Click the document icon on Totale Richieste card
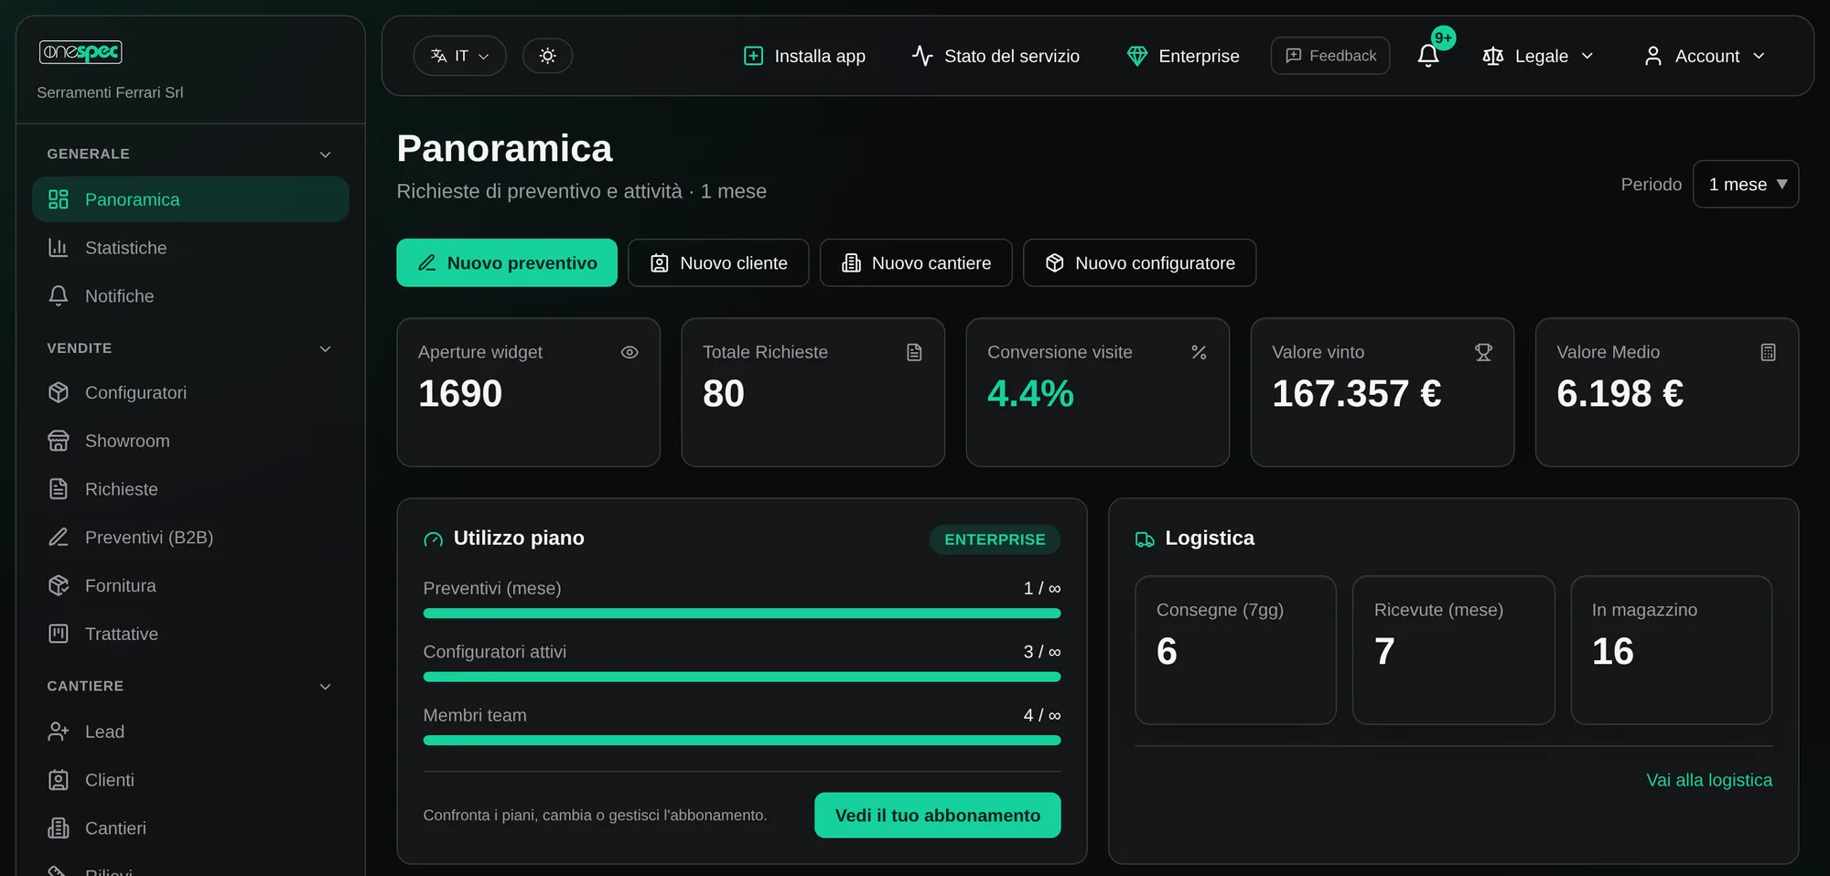 914,352
